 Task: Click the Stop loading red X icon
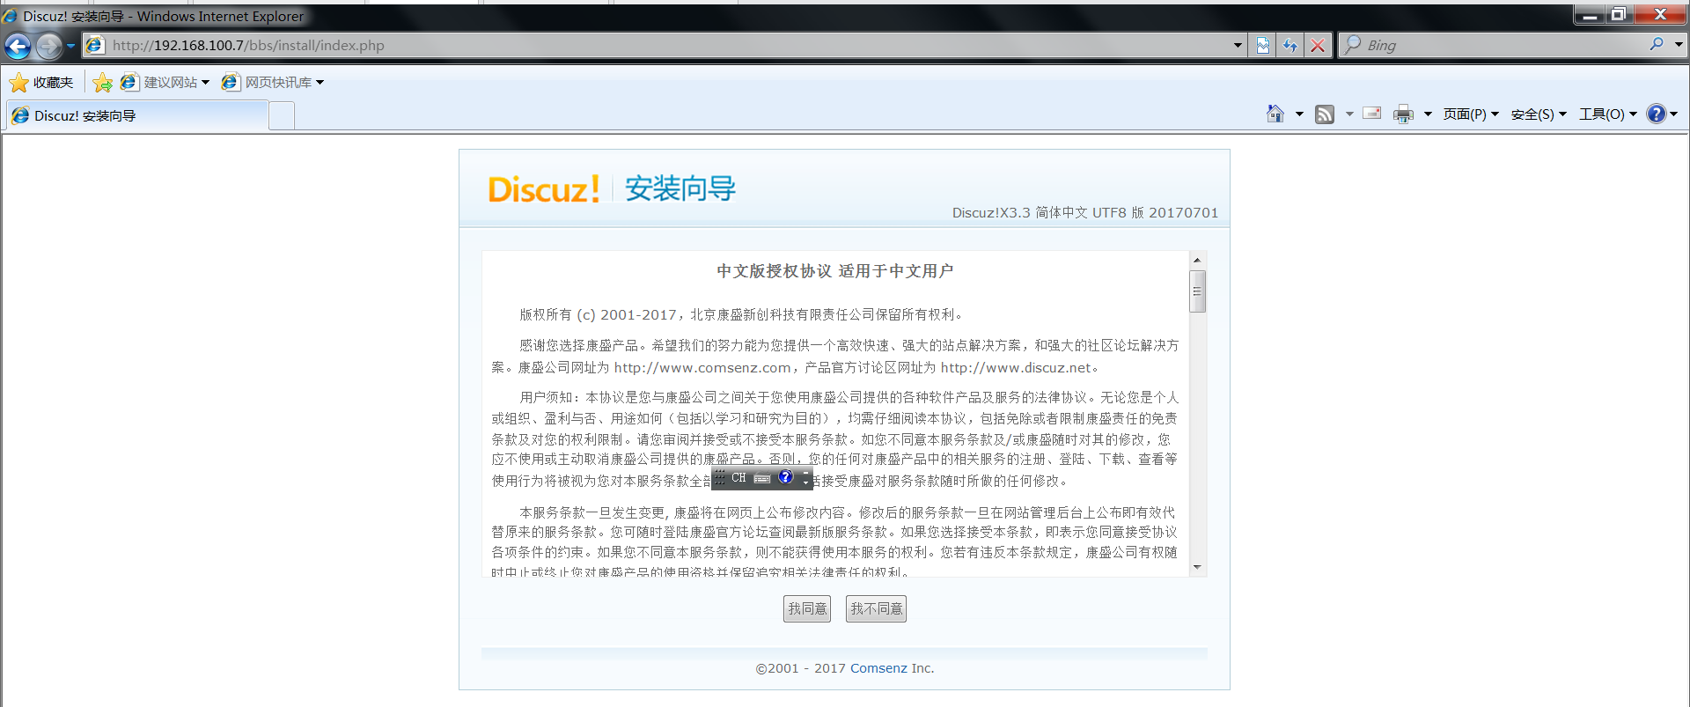coord(1318,45)
